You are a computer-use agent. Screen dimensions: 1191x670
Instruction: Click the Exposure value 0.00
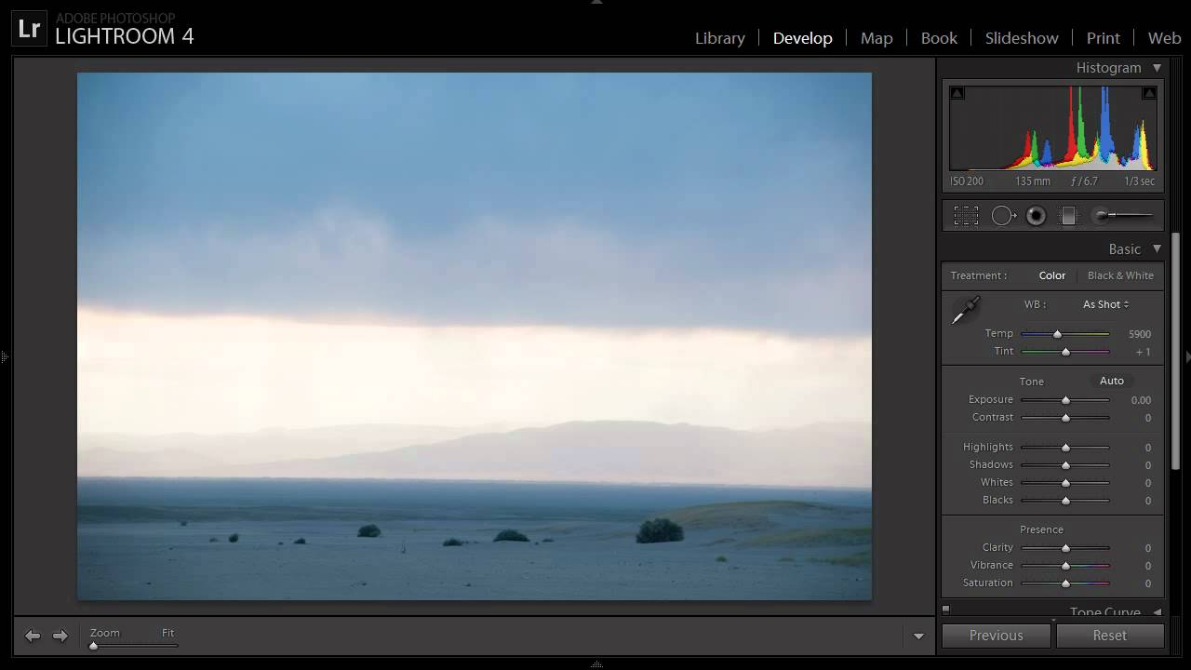(1141, 400)
